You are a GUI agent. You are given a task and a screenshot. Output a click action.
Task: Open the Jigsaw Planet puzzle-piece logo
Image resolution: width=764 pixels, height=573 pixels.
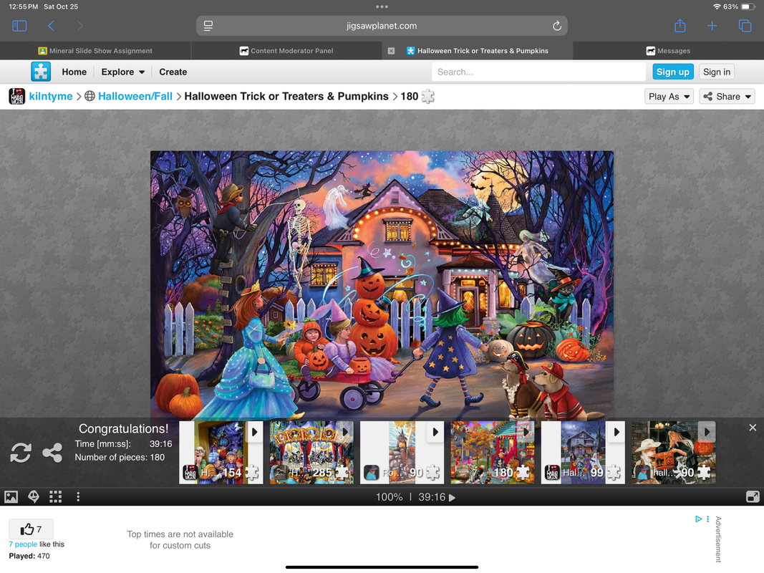tap(41, 72)
